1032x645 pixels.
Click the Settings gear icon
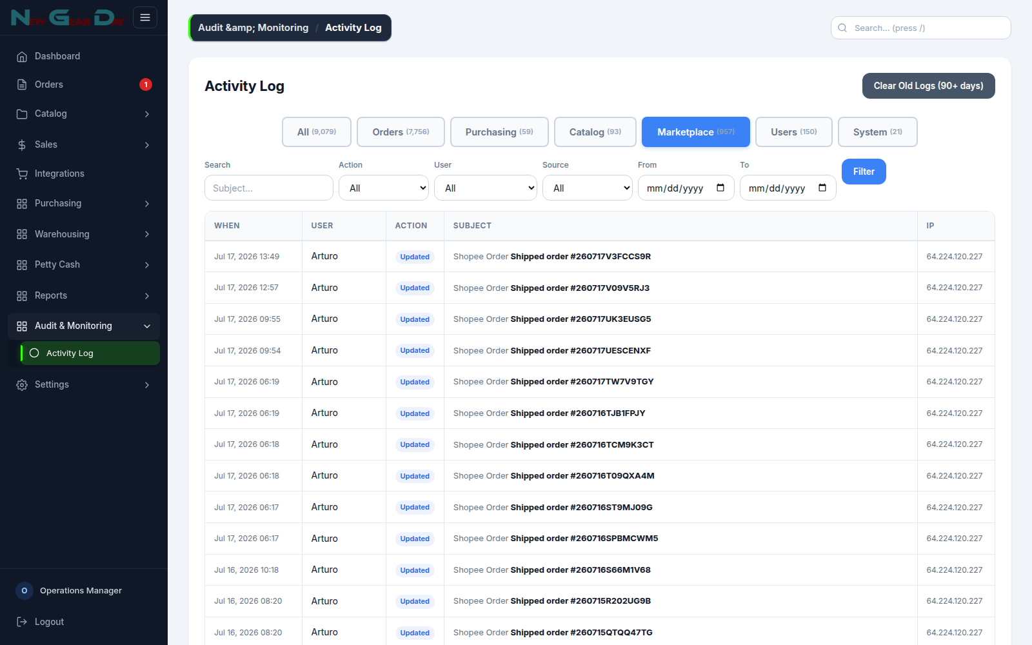[22, 385]
